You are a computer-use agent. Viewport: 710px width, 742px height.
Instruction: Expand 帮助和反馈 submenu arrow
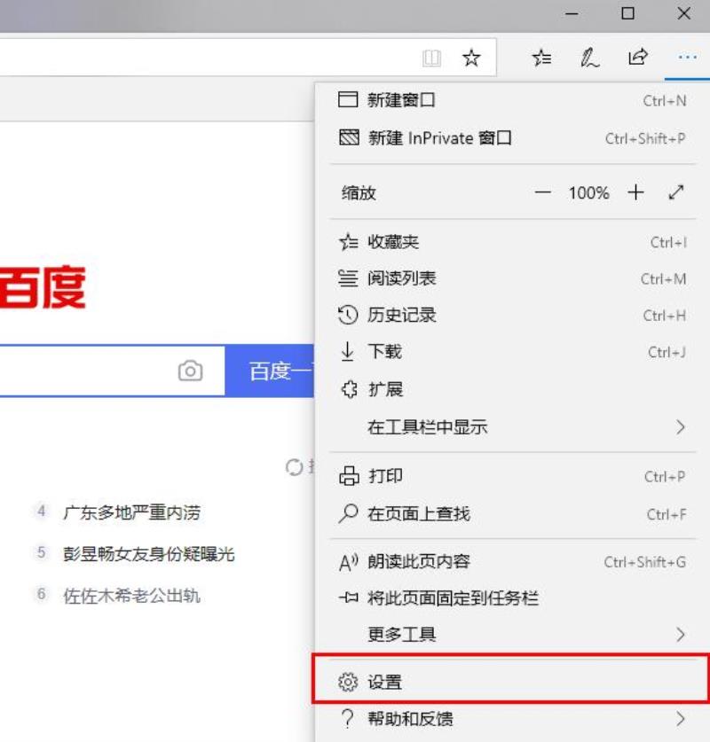click(681, 718)
